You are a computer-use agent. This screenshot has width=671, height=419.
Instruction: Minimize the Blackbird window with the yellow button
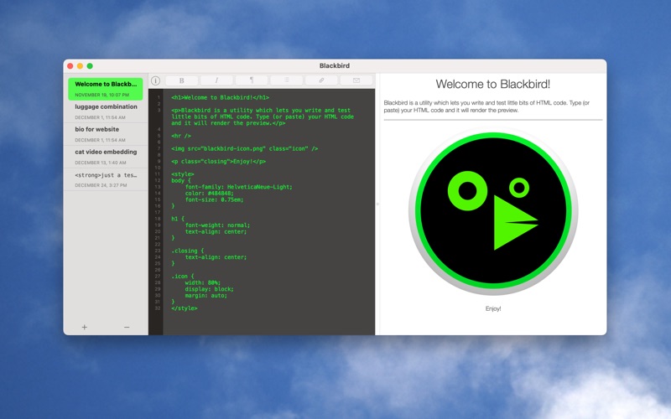[80, 66]
